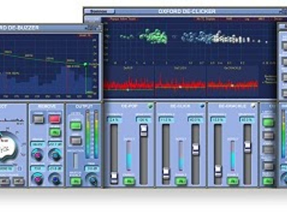Click the threshold marker on the De-Pop waveform
The image size is (287, 215).
click(128, 90)
